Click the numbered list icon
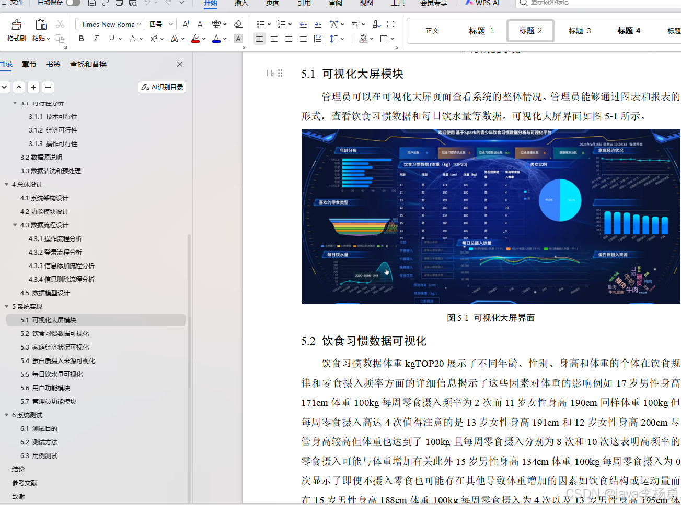Viewport: 681px width, 505px height. (282, 24)
